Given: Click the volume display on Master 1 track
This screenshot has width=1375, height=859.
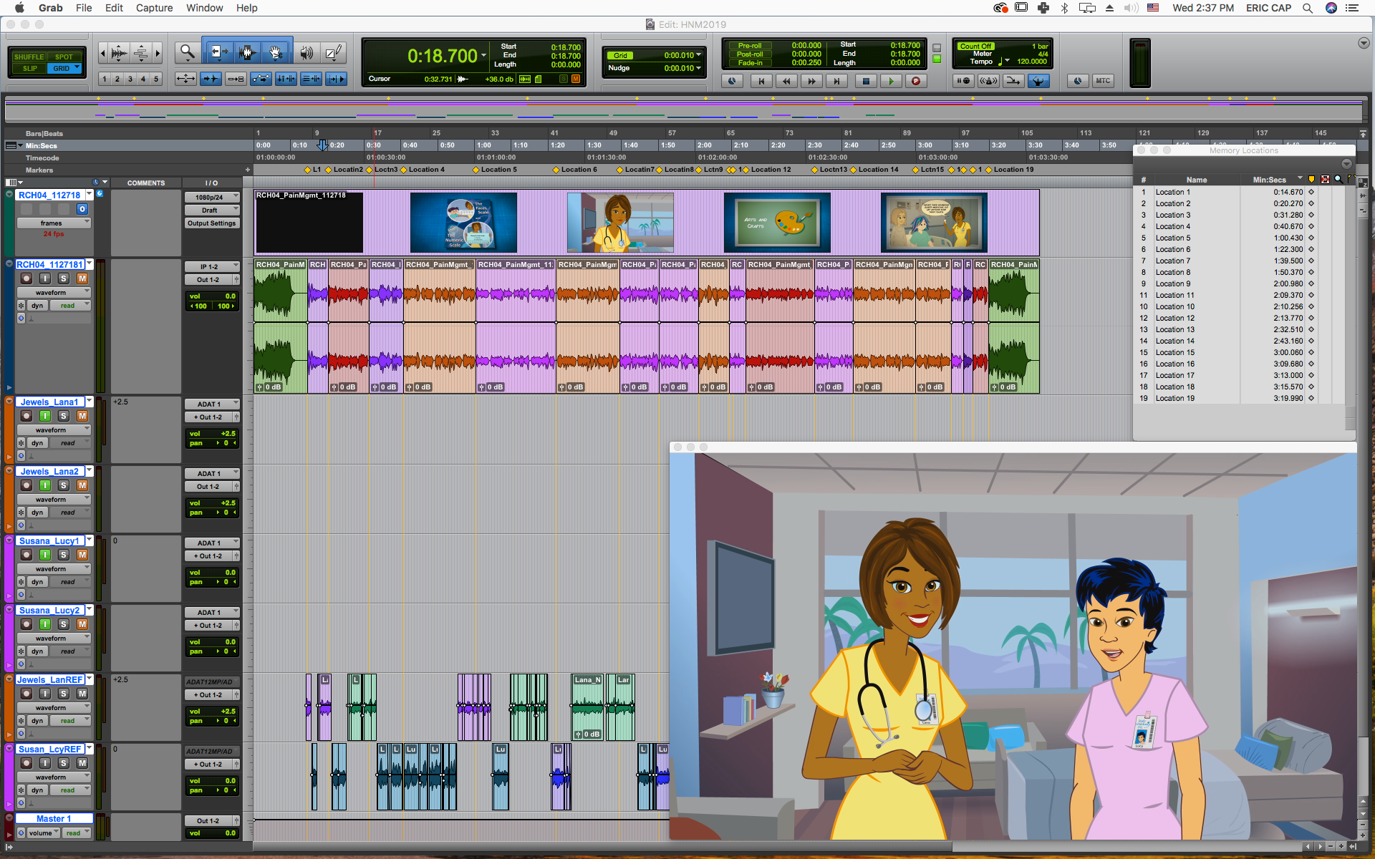Looking at the screenshot, I should pos(212,833).
